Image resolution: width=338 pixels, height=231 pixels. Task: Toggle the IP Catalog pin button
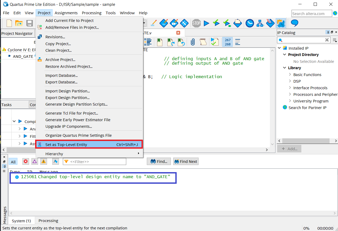coord(328,32)
